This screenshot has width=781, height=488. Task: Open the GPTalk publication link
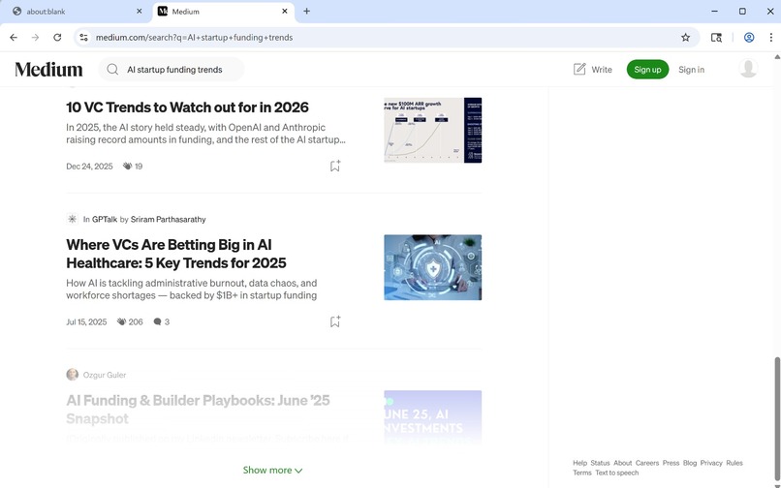[x=105, y=219]
